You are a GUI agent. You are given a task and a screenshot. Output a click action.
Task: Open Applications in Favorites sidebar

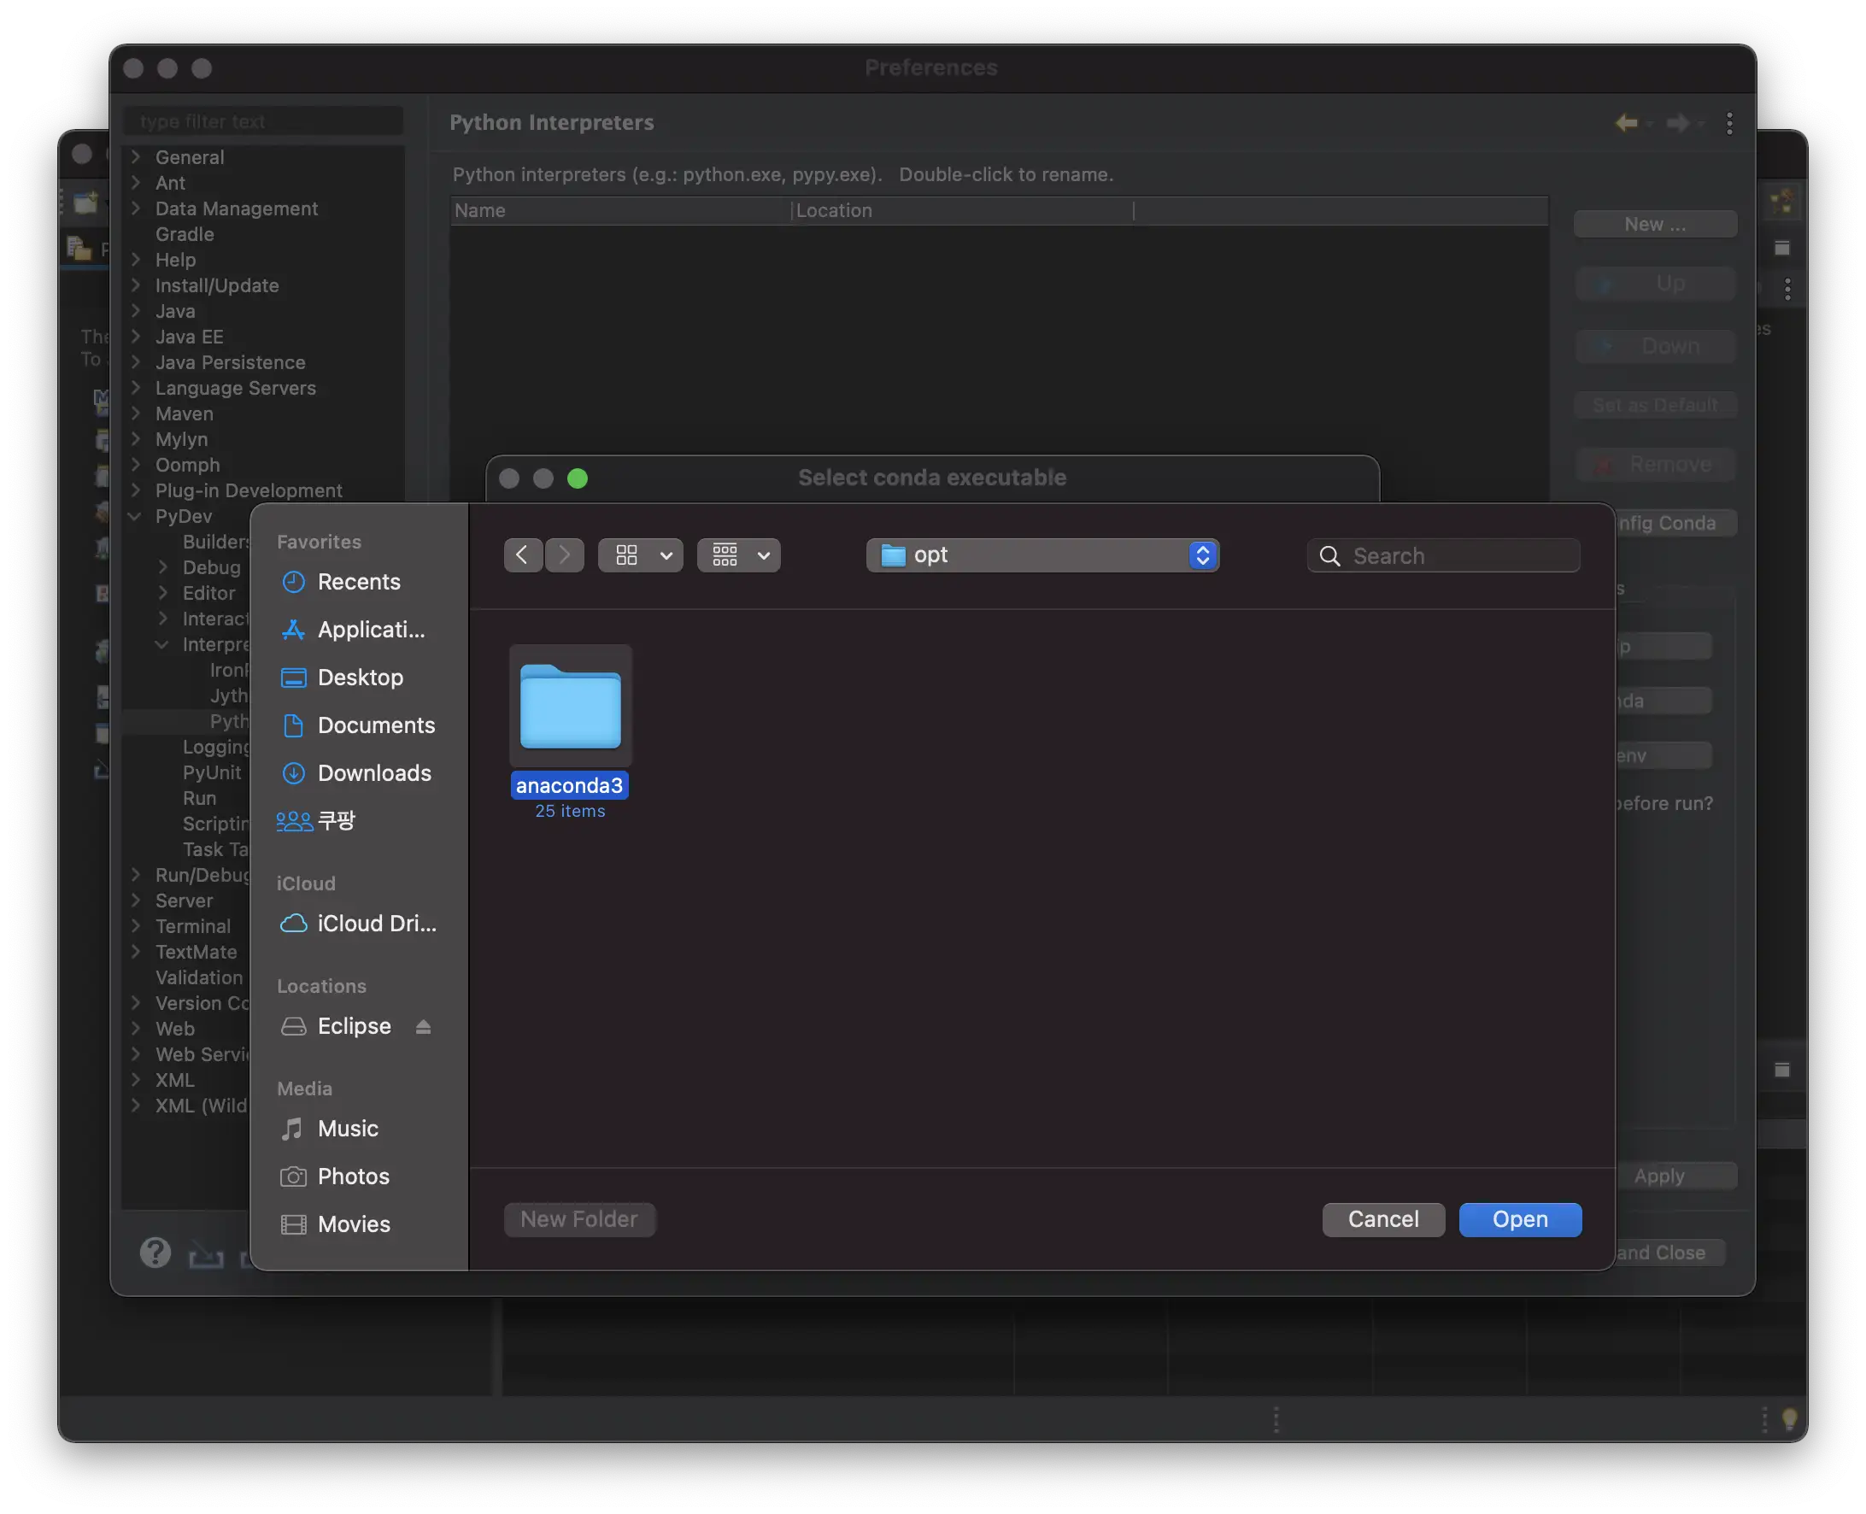click(370, 630)
